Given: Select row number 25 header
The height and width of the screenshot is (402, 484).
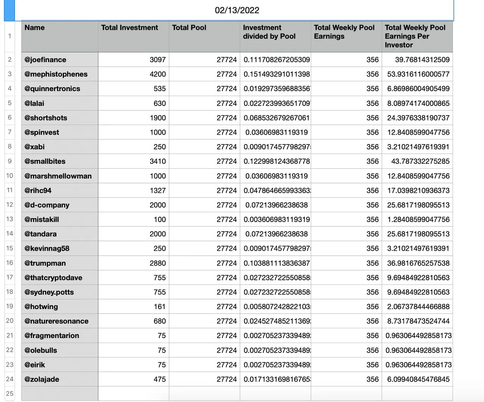Looking at the screenshot, I should pyautogui.click(x=10, y=393).
